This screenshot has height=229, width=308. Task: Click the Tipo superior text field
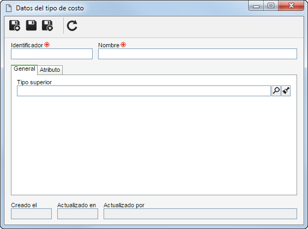[144, 91]
